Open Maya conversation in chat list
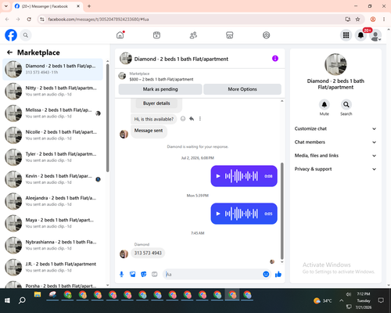 (x=52, y=223)
